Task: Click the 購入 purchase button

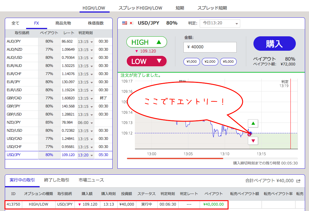Action: tap(274, 44)
